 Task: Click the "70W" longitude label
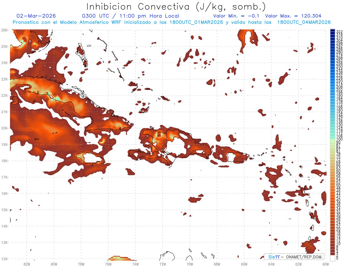pos(190,264)
